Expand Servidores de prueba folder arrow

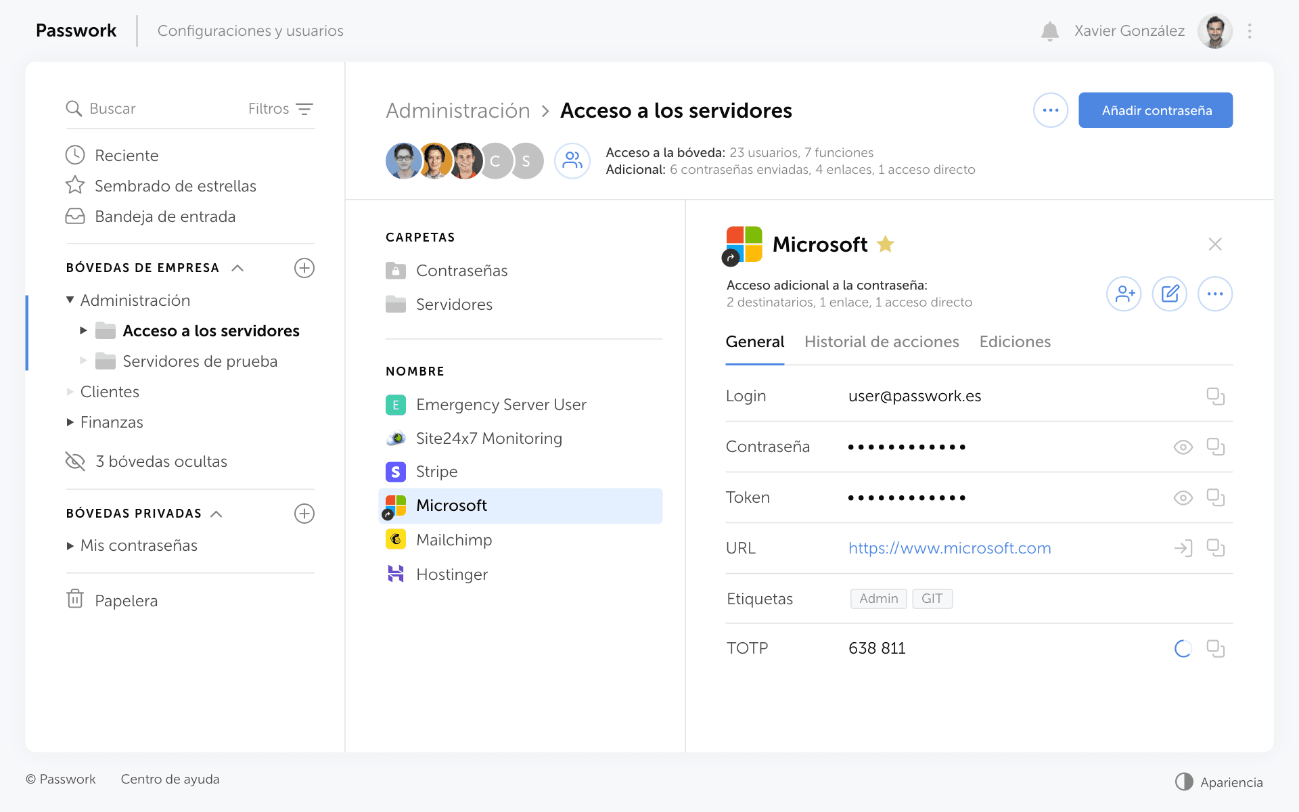[83, 361]
